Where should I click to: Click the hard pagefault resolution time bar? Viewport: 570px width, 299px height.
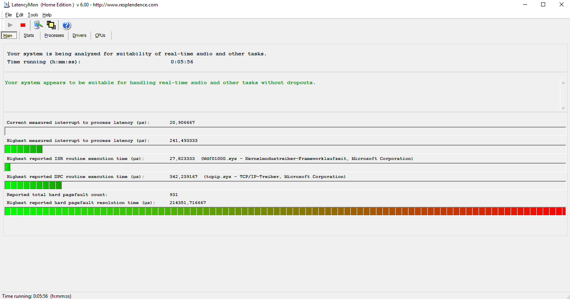285,211
